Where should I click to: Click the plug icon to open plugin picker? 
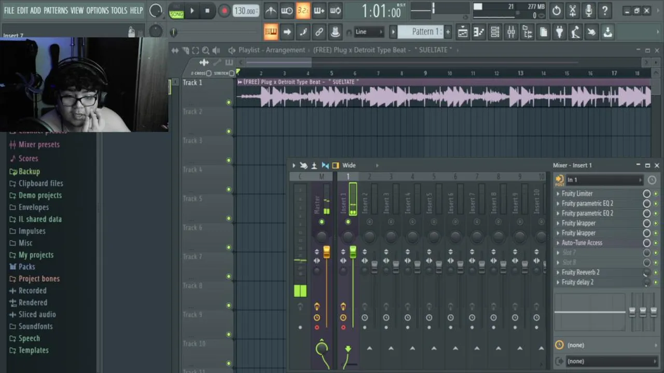pos(559,32)
